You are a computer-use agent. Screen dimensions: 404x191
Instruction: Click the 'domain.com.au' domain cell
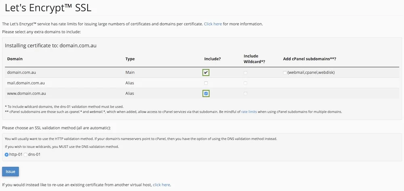coord(21,73)
